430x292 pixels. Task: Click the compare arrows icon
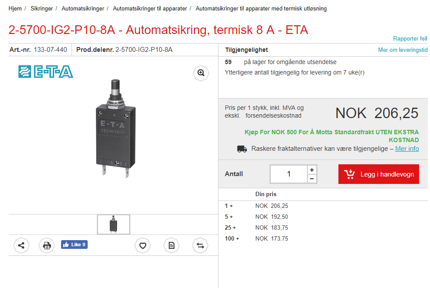(200, 245)
